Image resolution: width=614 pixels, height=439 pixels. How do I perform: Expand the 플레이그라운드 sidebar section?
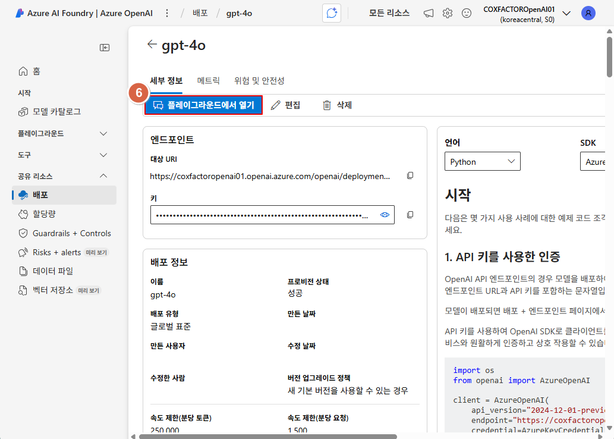tap(62, 134)
